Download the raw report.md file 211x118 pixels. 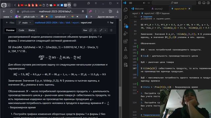coord(95,30)
